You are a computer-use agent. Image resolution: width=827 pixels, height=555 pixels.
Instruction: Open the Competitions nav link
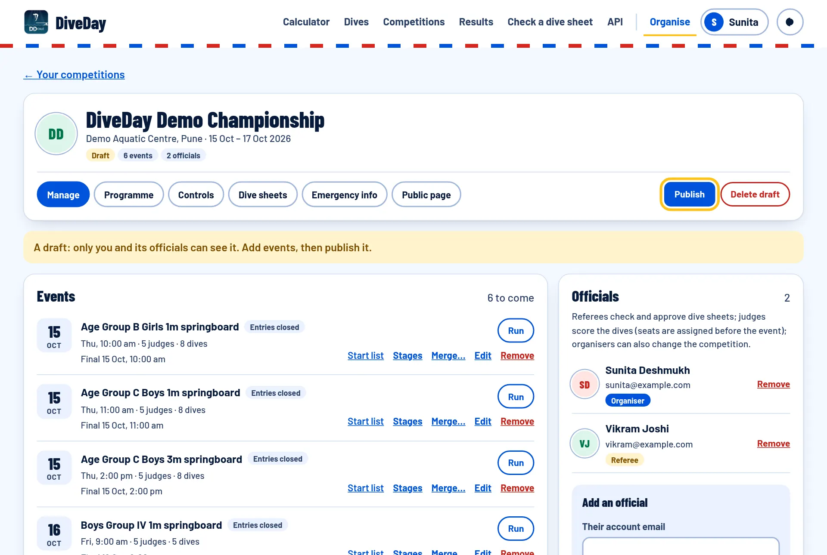click(x=413, y=22)
